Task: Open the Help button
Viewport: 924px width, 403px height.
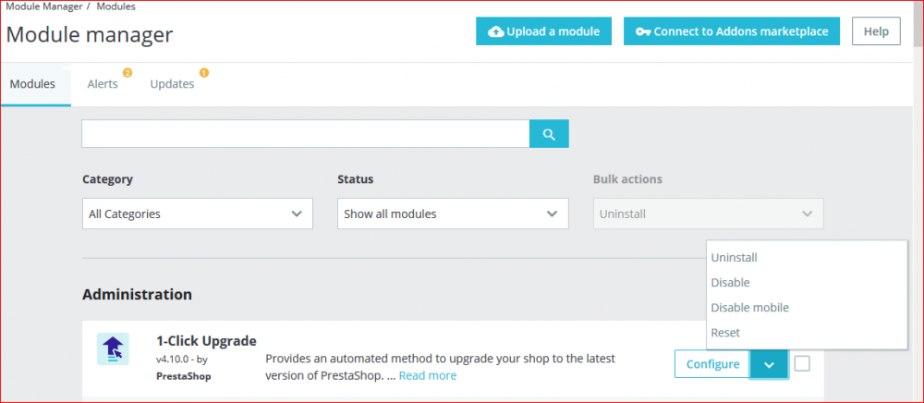Action: point(876,31)
